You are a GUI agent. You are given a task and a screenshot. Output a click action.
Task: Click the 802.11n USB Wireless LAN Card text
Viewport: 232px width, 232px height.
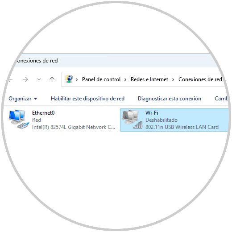182,127
